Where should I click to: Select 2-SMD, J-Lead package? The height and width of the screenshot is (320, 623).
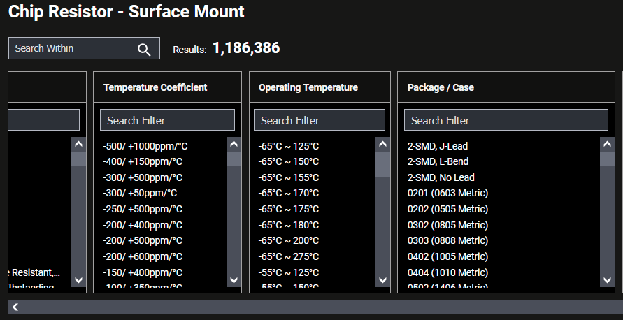438,146
